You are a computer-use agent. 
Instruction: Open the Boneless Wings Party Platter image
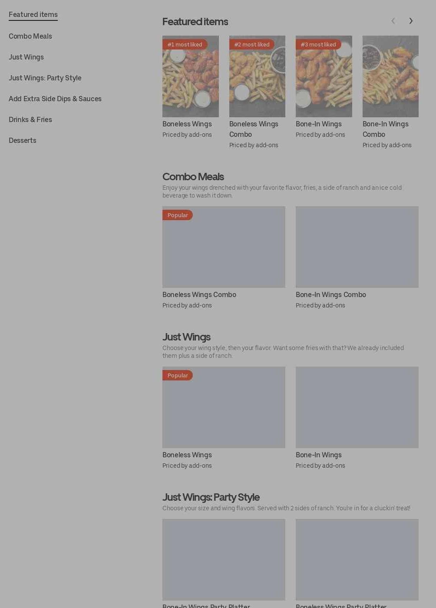[x=357, y=560]
